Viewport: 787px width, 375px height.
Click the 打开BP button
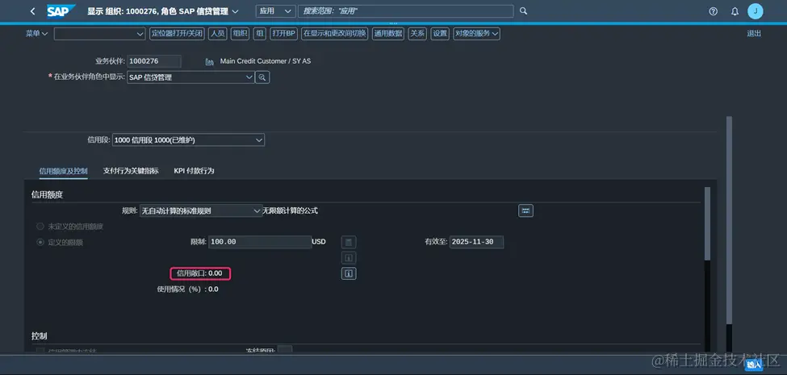pos(283,34)
